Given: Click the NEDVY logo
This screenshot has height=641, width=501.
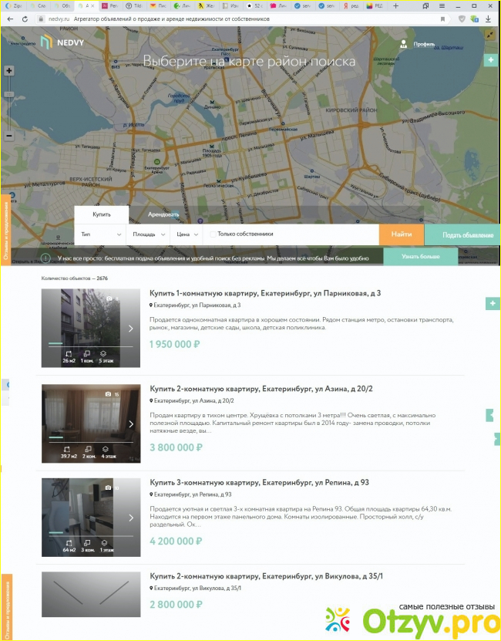Looking at the screenshot, I should point(65,43).
